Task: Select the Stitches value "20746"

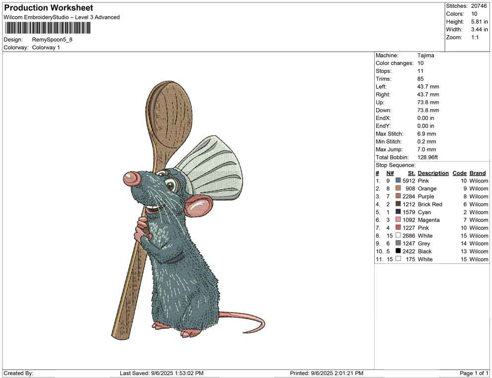Action: 479,6
